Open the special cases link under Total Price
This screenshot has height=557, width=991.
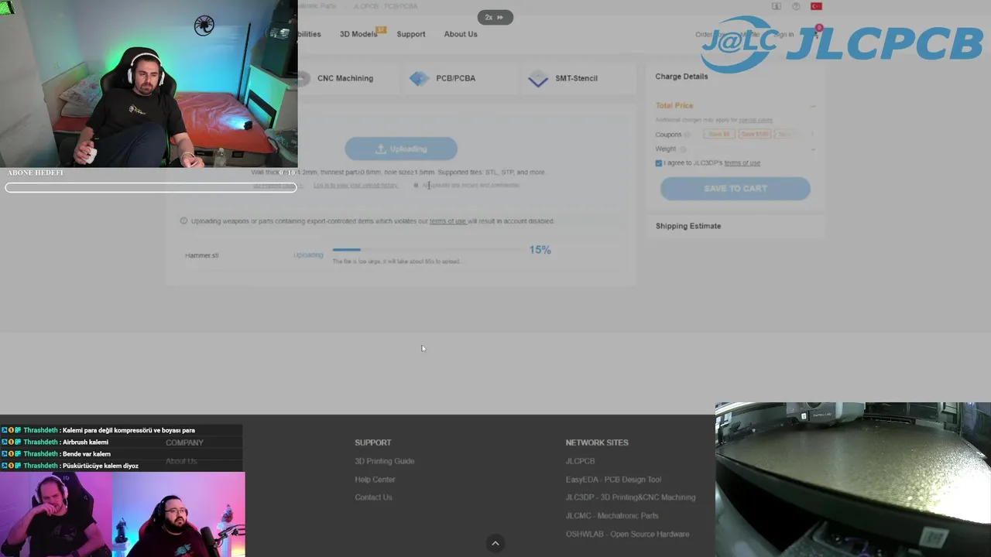(x=756, y=120)
